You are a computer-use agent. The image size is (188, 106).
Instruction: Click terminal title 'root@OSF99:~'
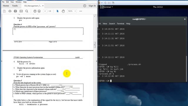(x=139, y=19)
